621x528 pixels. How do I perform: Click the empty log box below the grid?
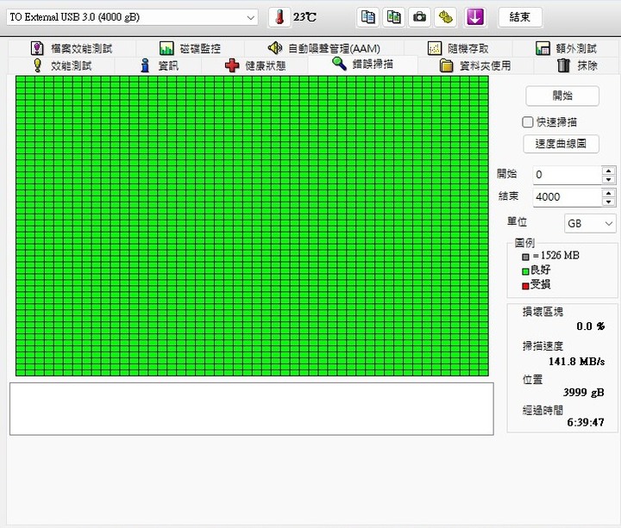tap(252, 408)
